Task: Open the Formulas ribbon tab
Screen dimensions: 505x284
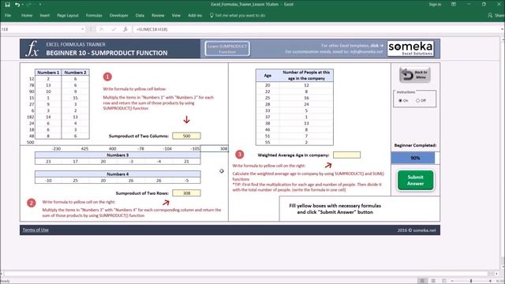Action: [94, 16]
